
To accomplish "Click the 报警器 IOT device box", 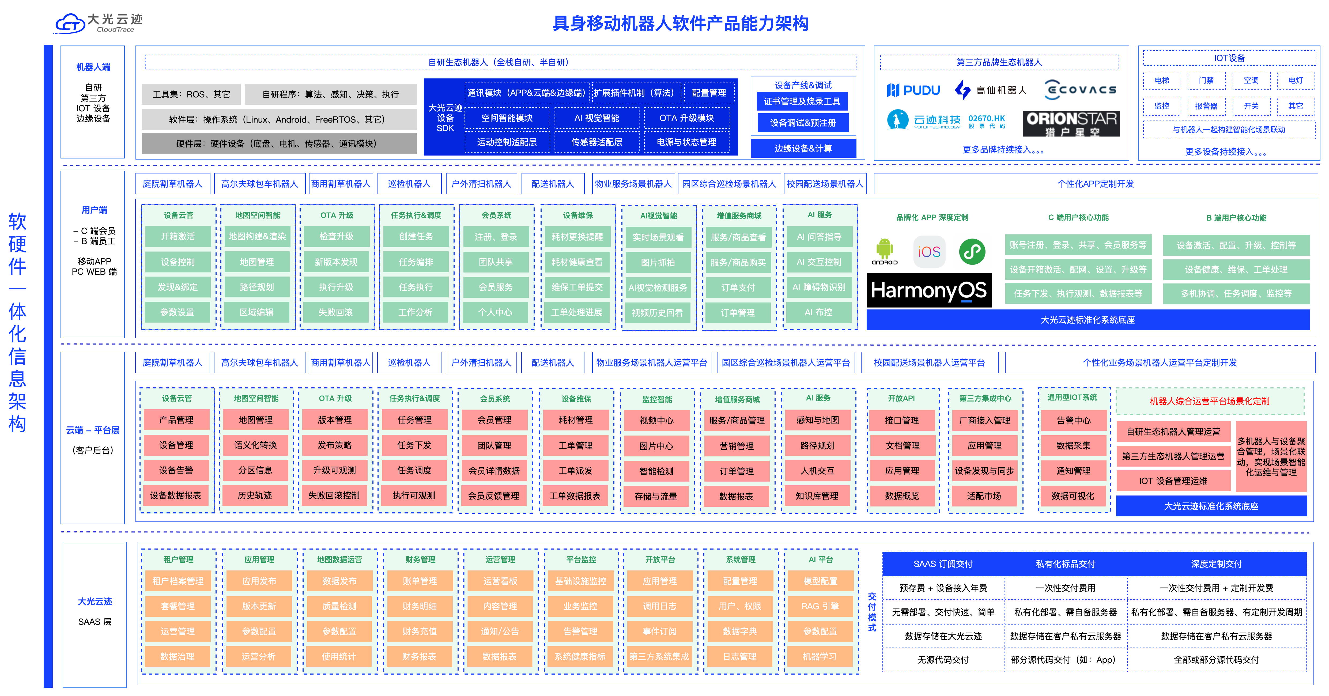I will point(1206,106).
